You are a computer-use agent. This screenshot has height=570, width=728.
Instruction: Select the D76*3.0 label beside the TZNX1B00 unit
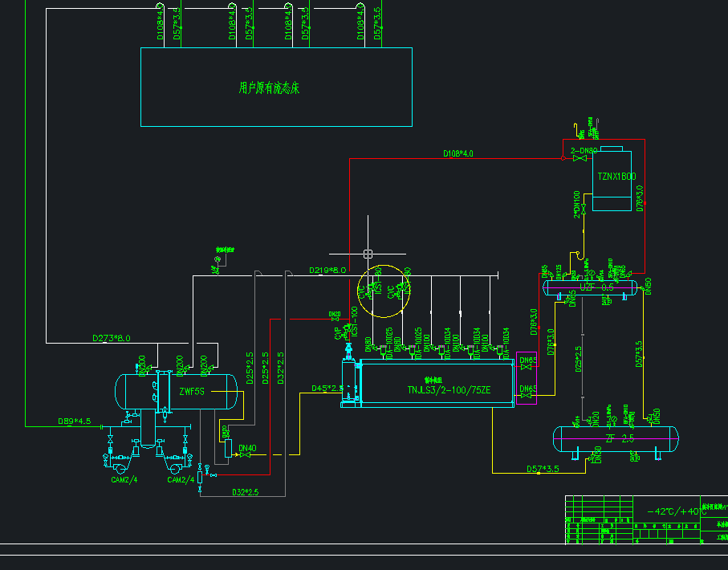coord(640,199)
